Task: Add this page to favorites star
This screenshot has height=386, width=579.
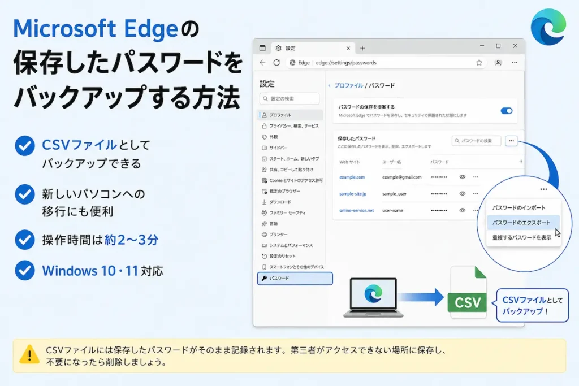Action: coord(479,63)
